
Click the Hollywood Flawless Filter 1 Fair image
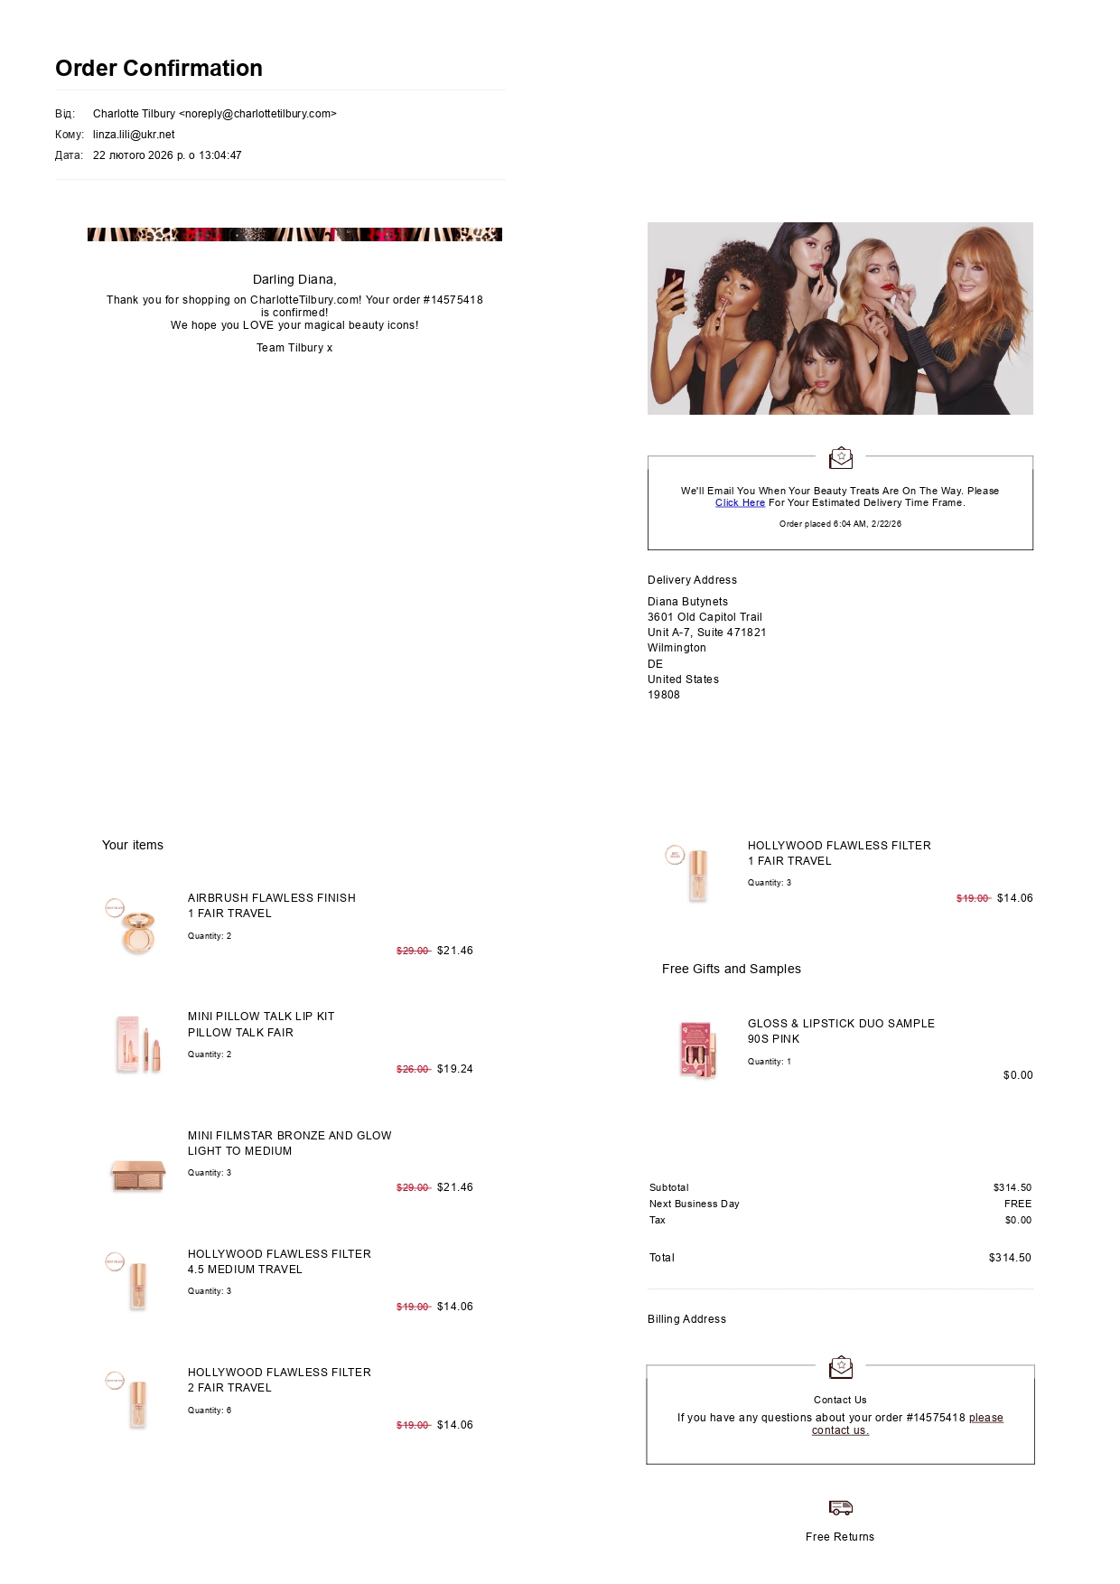pos(691,874)
